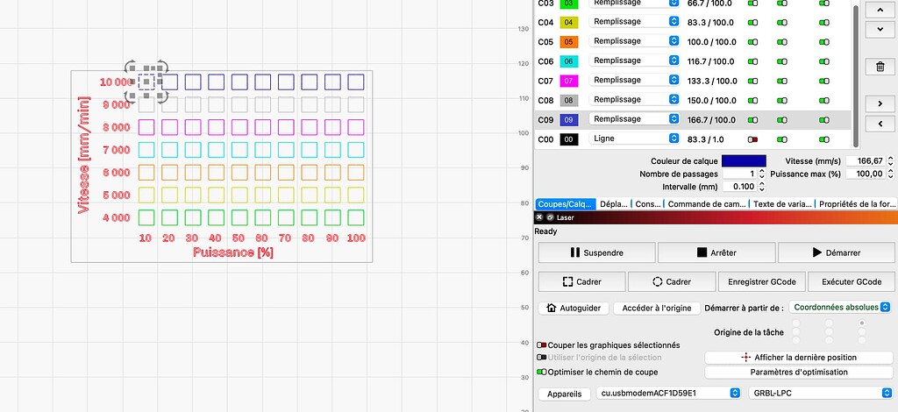The image size is (898, 412).
Task: Toggle Couper les graphiques sélectionnés
Action: pos(542,345)
